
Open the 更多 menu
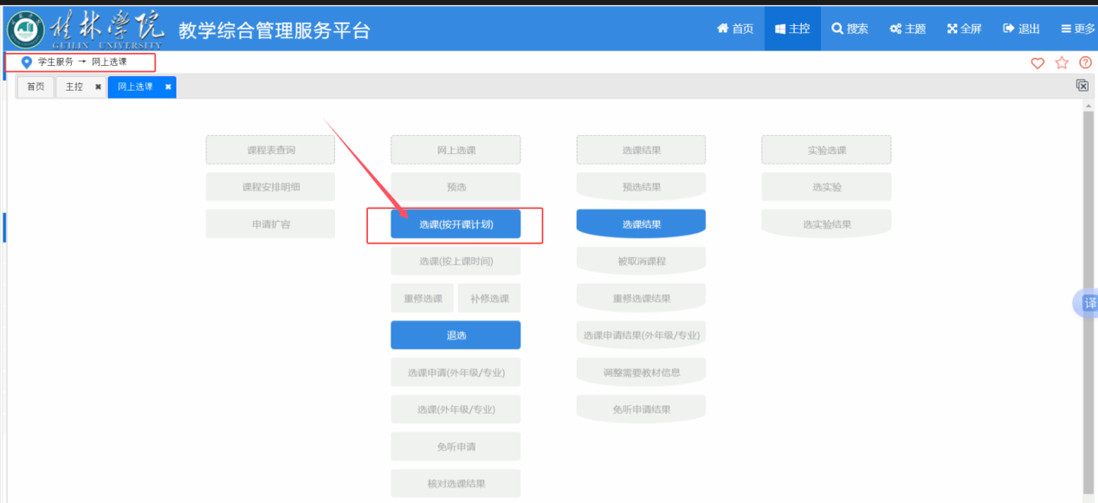tap(1078, 29)
